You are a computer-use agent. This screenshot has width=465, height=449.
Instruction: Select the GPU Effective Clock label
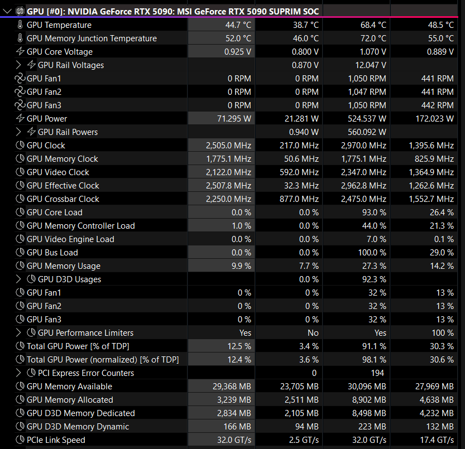coord(63,186)
